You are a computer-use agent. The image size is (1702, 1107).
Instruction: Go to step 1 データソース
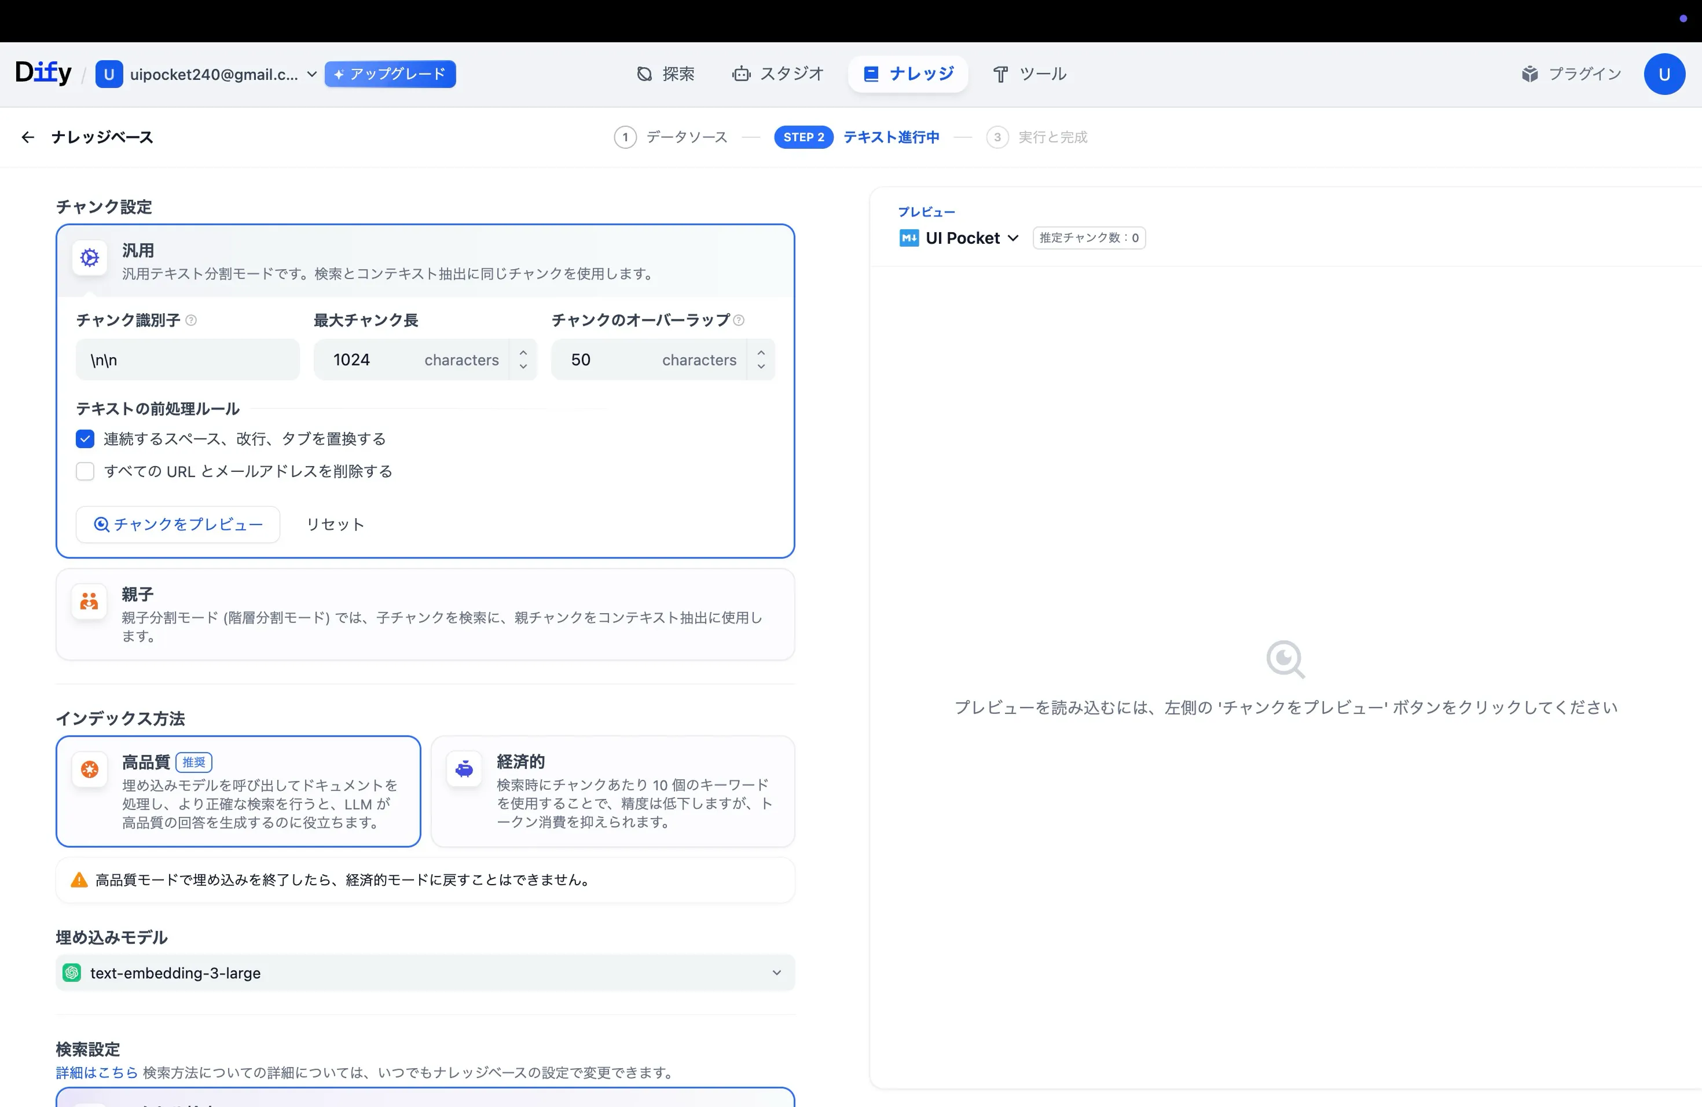671,137
